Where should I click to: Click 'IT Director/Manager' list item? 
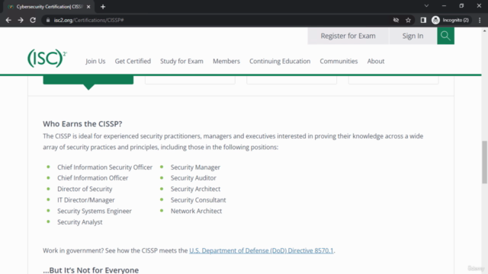(86, 200)
